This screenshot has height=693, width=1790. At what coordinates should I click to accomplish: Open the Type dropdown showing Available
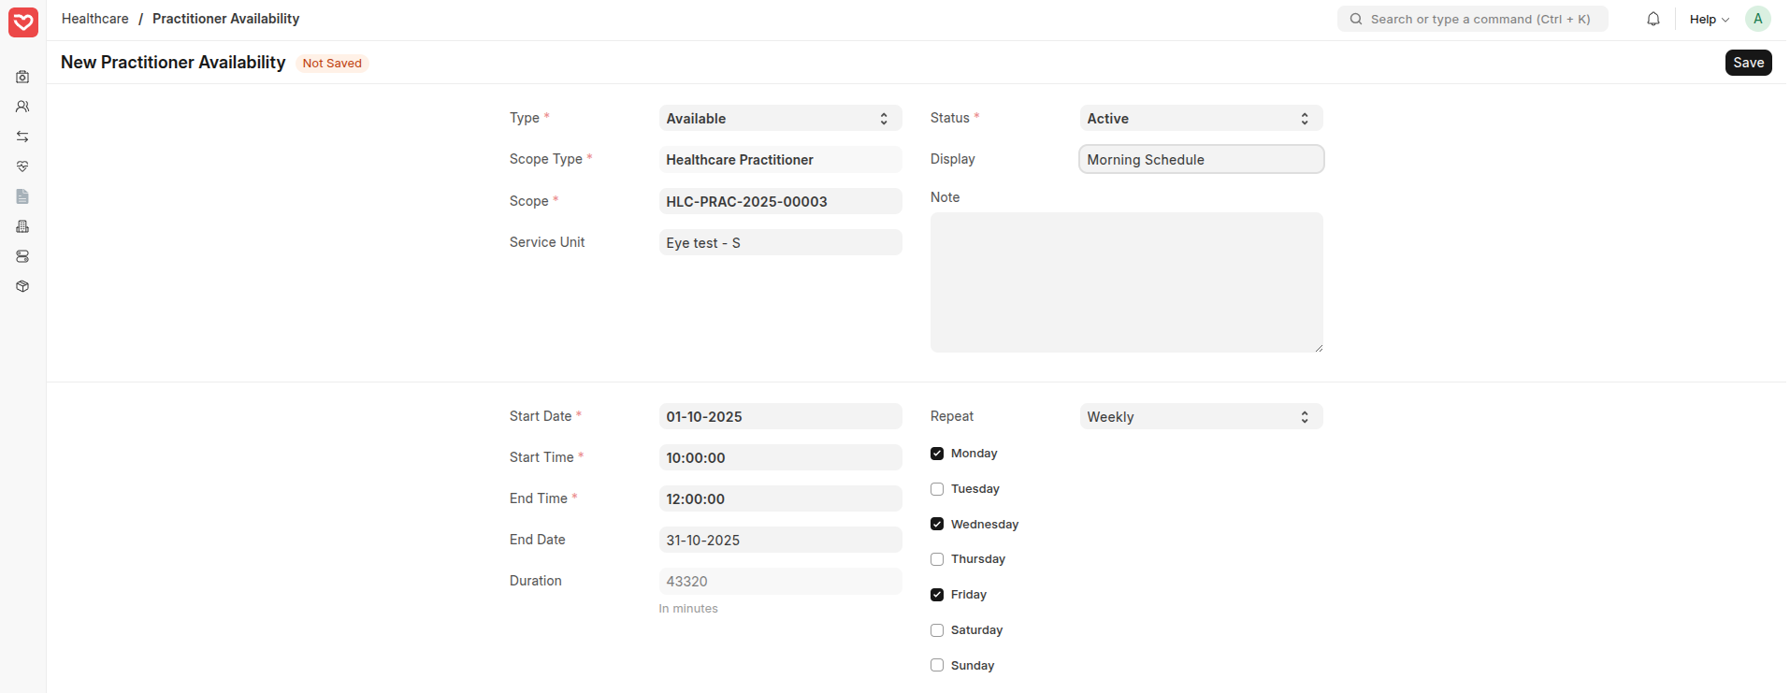click(x=780, y=119)
